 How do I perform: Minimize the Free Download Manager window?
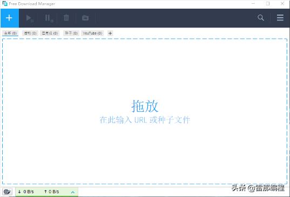[253, 4]
